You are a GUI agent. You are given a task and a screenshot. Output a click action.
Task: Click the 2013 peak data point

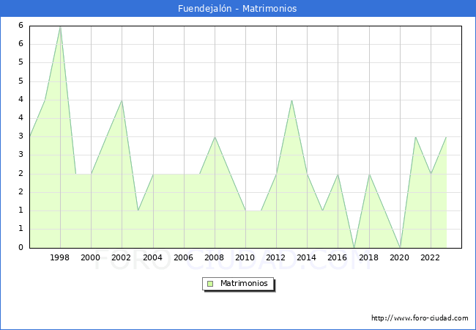[291, 100]
